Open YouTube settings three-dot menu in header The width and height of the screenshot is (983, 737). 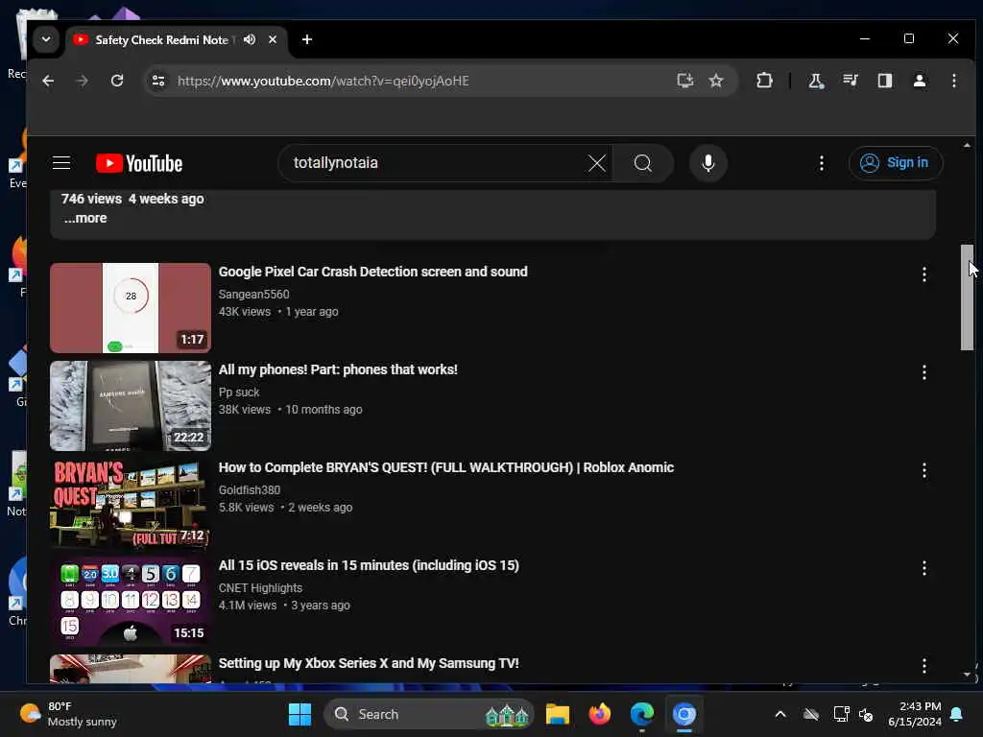click(822, 163)
